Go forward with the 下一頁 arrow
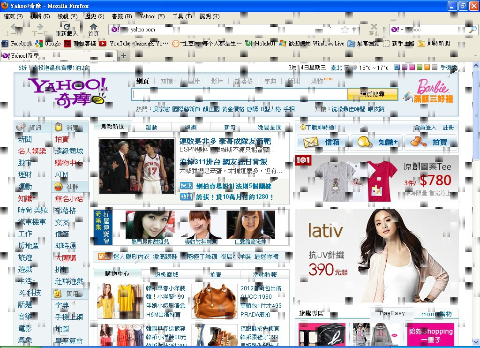480x348 pixels. point(40,29)
